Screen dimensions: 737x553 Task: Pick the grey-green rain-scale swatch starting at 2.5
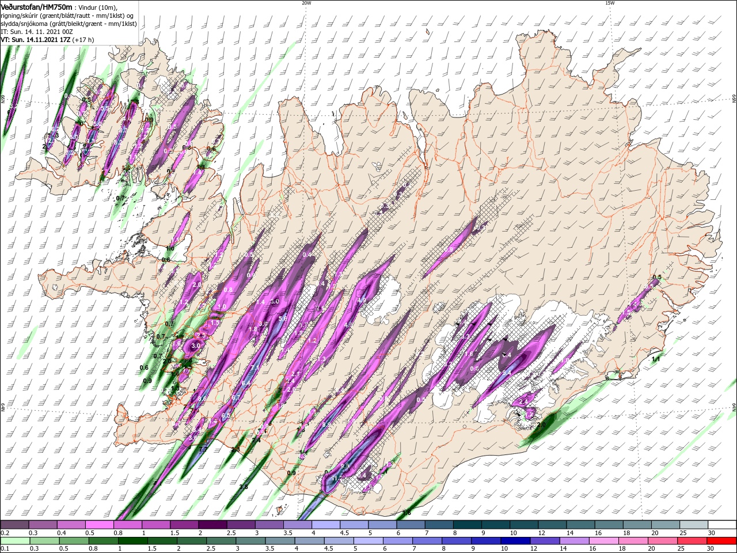click(222, 541)
